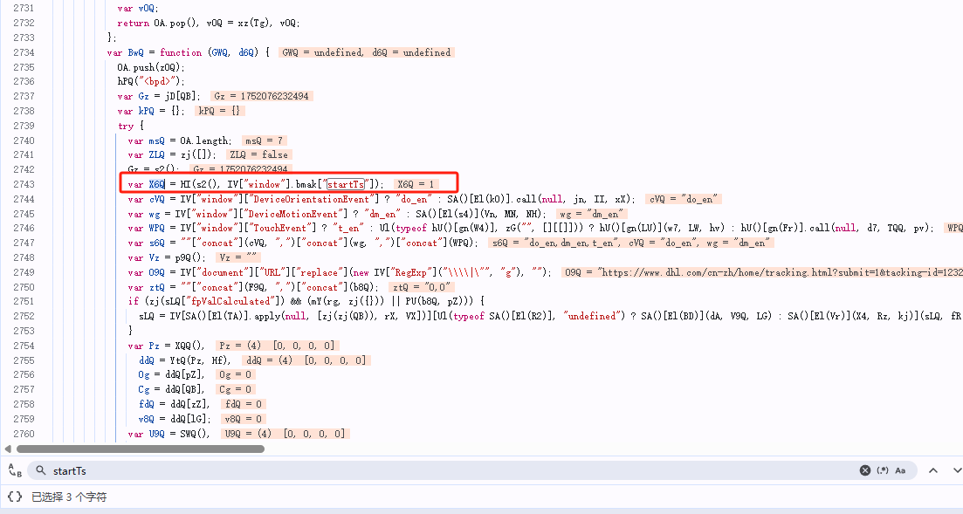Click inline value kPQ = {}

click(220, 111)
